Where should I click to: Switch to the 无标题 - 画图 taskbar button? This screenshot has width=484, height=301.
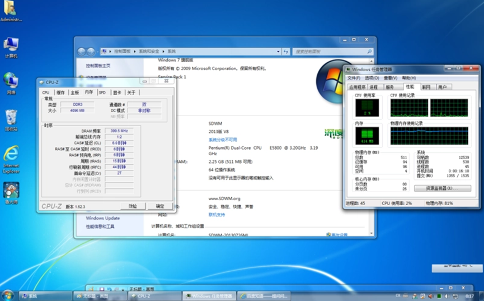(100, 296)
